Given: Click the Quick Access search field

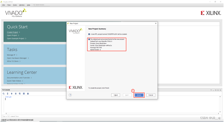Looking at the screenshot, I should coord(42,5).
